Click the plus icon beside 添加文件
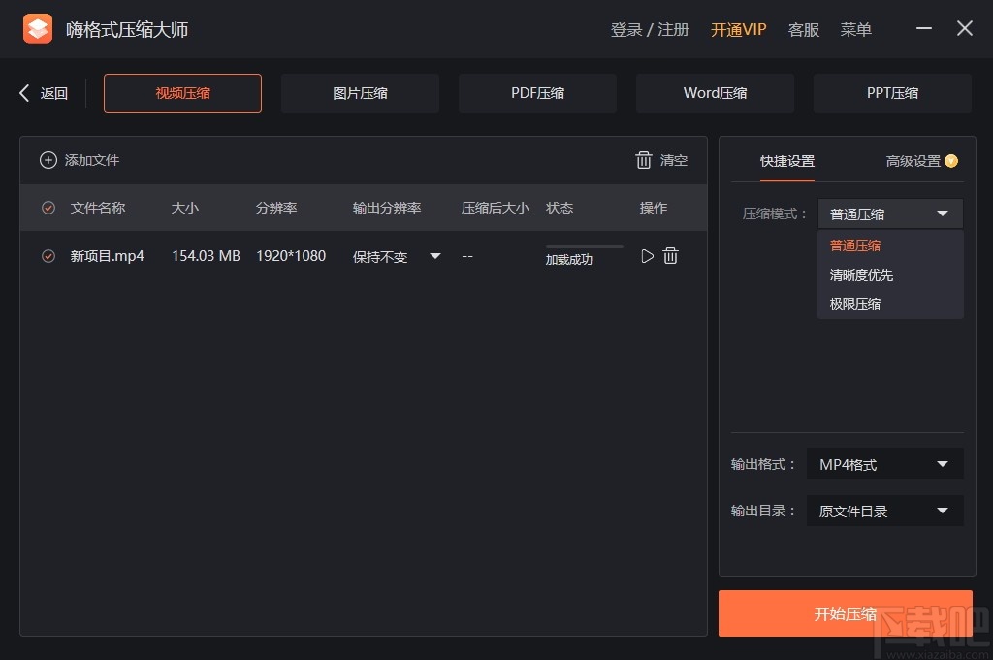The width and height of the screenshot is (993, 660). (x=48, y=159)
